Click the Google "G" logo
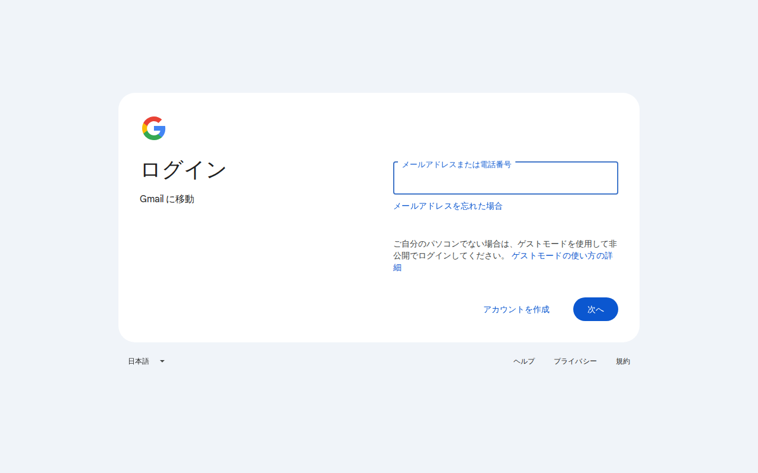The width and height of the screenshot is (758, 473). [x=153, y=128]
